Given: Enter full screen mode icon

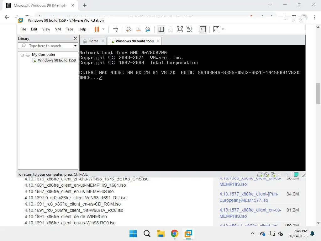Looking at the screenshot, I should pos(180,29).
